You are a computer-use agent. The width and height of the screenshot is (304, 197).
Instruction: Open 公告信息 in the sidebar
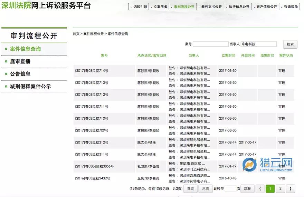tap(20, 74)
